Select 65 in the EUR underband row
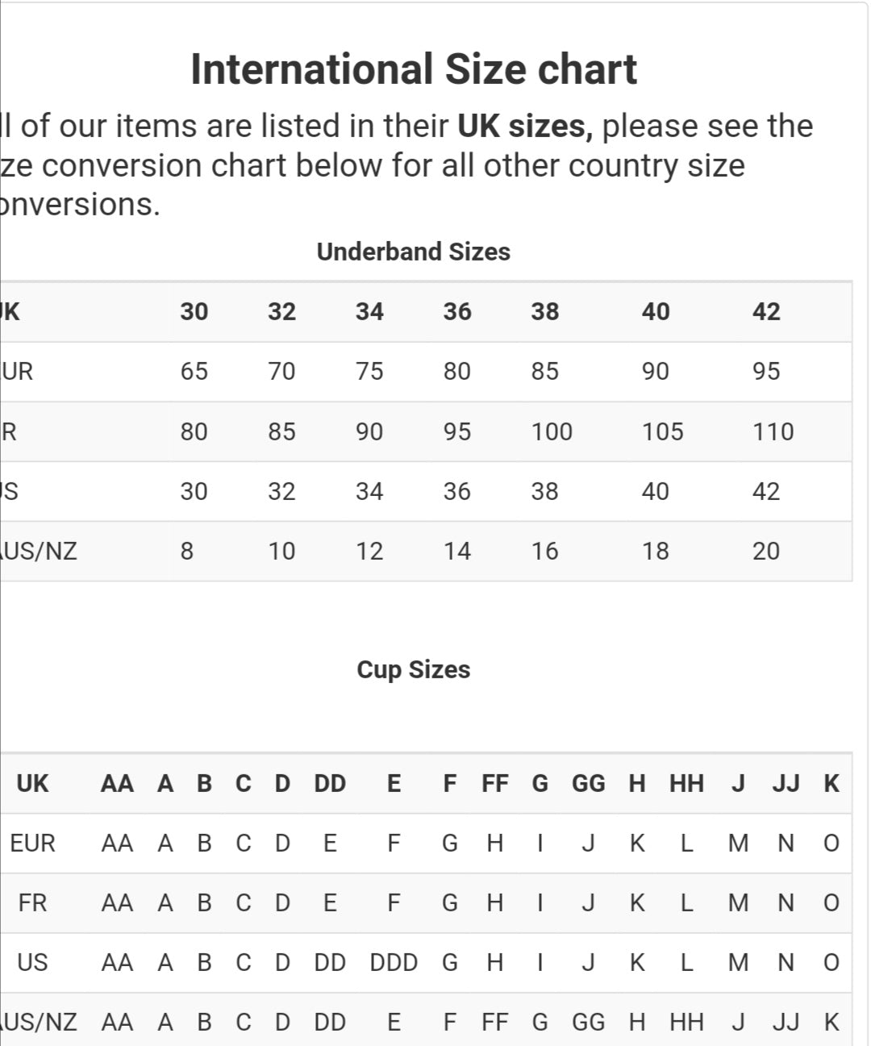The height and width of the screenshot is (1046, 871). 194,371
